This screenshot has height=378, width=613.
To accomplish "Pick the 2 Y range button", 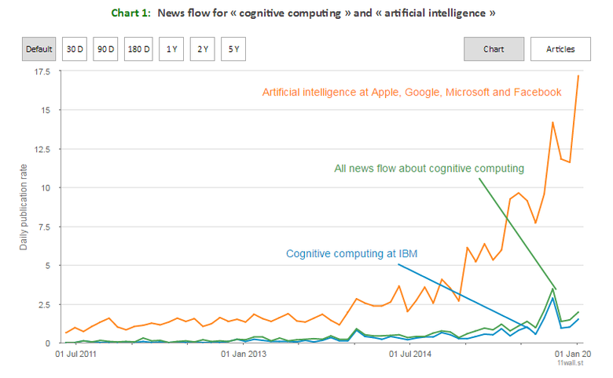I will click(203, 49).
